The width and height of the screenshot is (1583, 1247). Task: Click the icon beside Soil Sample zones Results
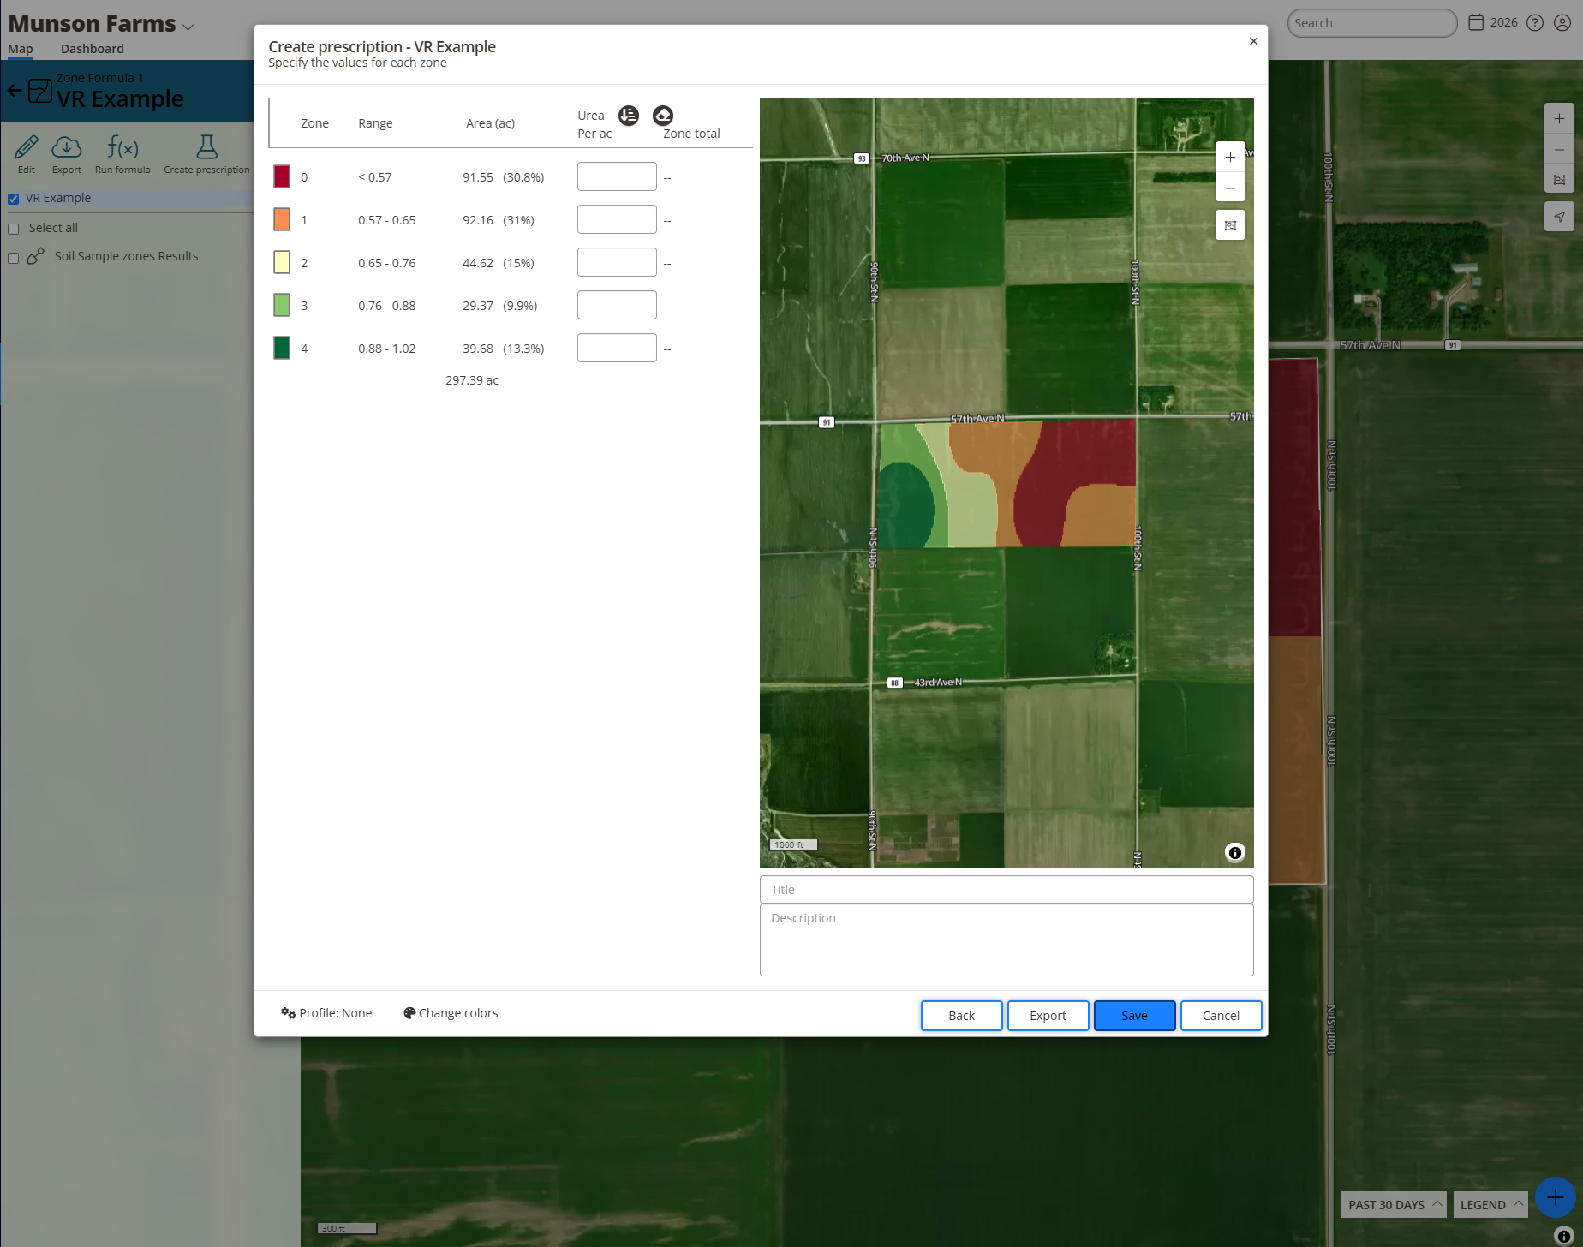click(x=36, y=256)
